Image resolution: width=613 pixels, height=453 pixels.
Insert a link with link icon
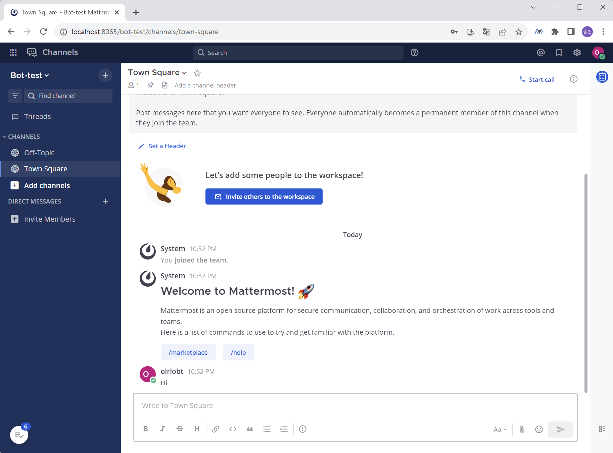click(x=216, y=429)
